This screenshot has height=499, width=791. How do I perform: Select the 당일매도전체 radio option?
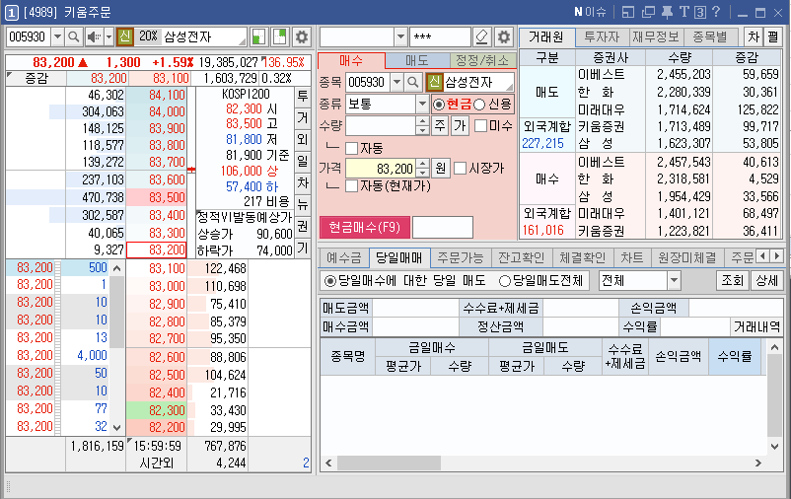coord(505,281)
